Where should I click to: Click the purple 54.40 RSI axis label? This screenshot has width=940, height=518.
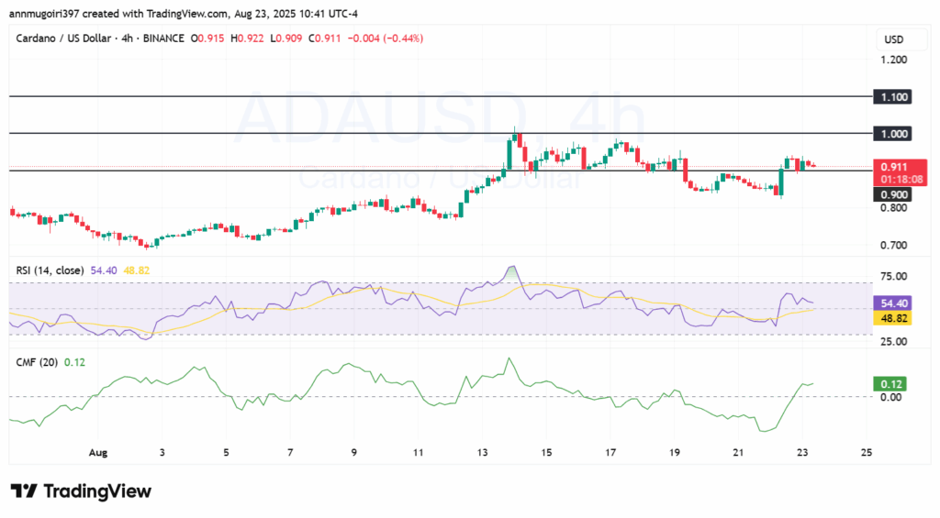pos(892,303)
